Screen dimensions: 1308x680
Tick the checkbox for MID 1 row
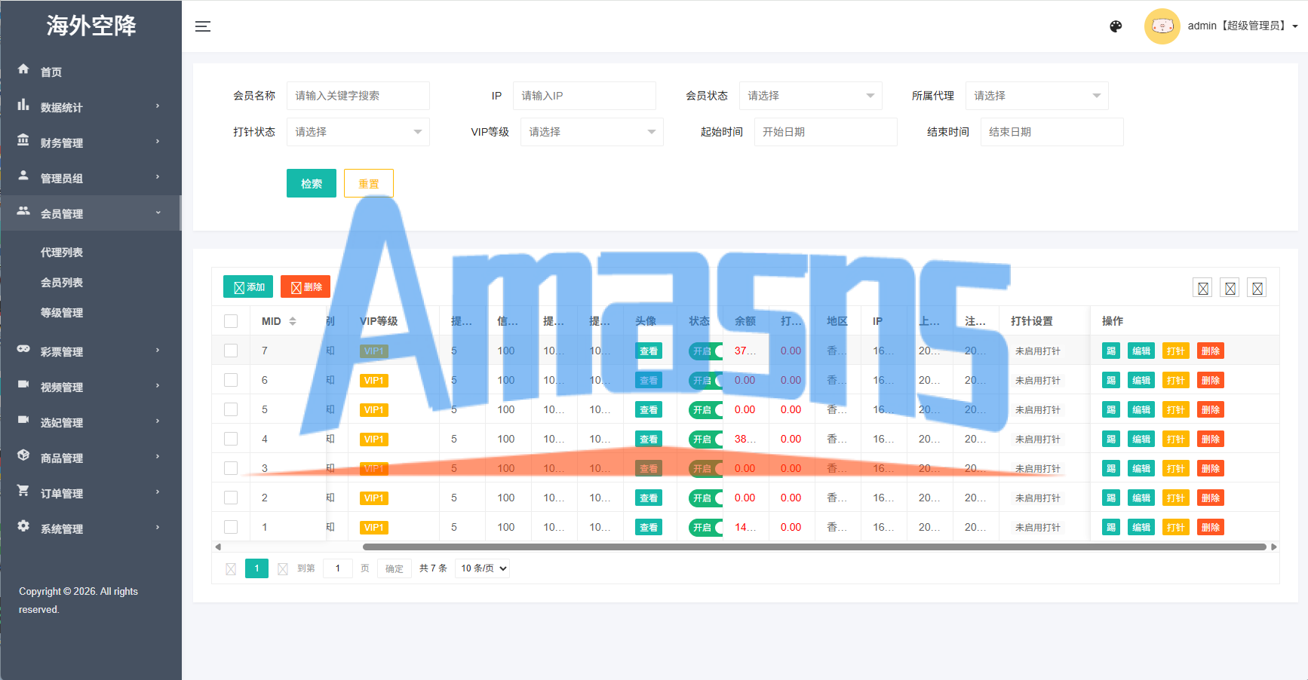(231, 527)
